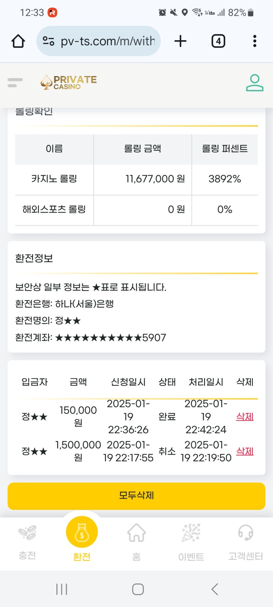Screen dimensions: 273x607
Task: Open the hamburger side menu
Action: [x=15, y=82]
